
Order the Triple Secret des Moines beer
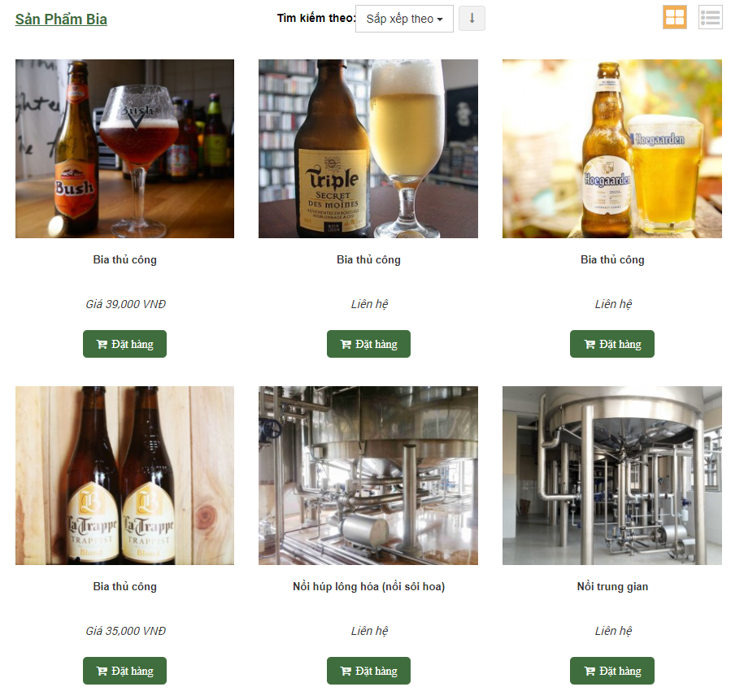coord(368,344)
